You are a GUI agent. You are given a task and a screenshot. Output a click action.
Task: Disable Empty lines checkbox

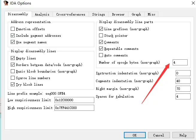coord(13,58)
